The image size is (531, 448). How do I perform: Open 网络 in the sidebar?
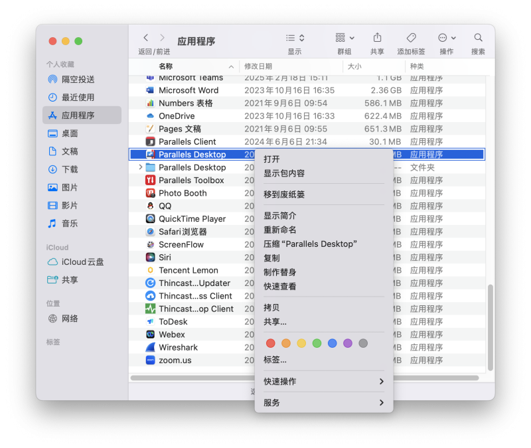pos(82,319)
